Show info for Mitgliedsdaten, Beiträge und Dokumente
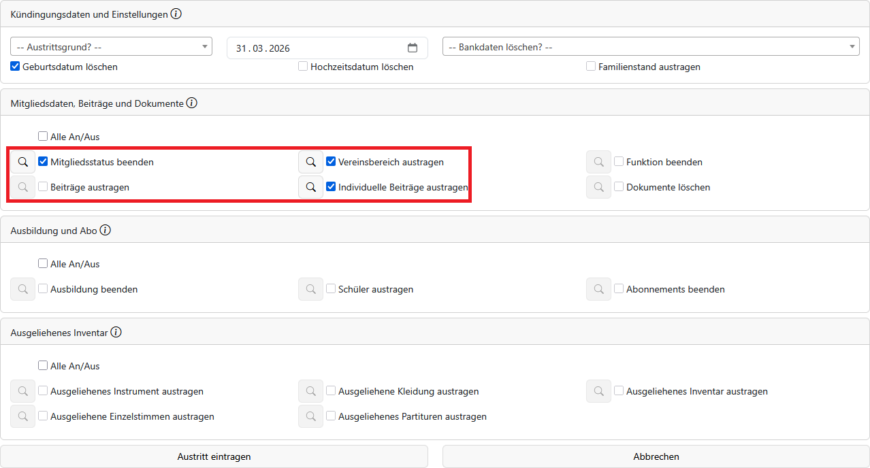This screenshot has width=870, height=468. coord(191,103)
